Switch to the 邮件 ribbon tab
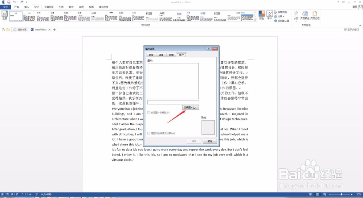This screenshot has height=198, width=363. (71, 7)
